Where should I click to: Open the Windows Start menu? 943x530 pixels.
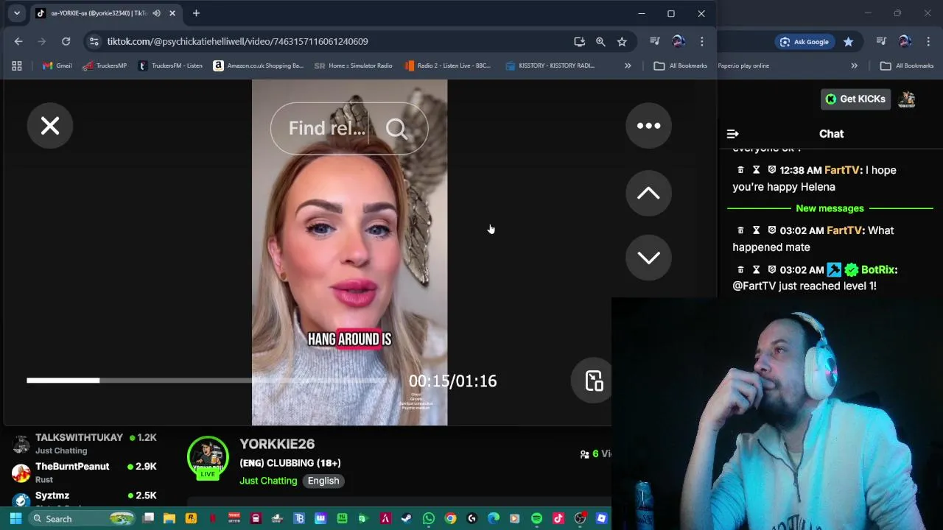[15, 518]
